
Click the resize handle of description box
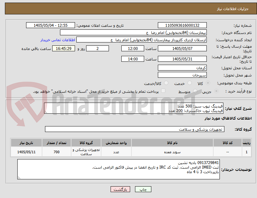point(46,112)
